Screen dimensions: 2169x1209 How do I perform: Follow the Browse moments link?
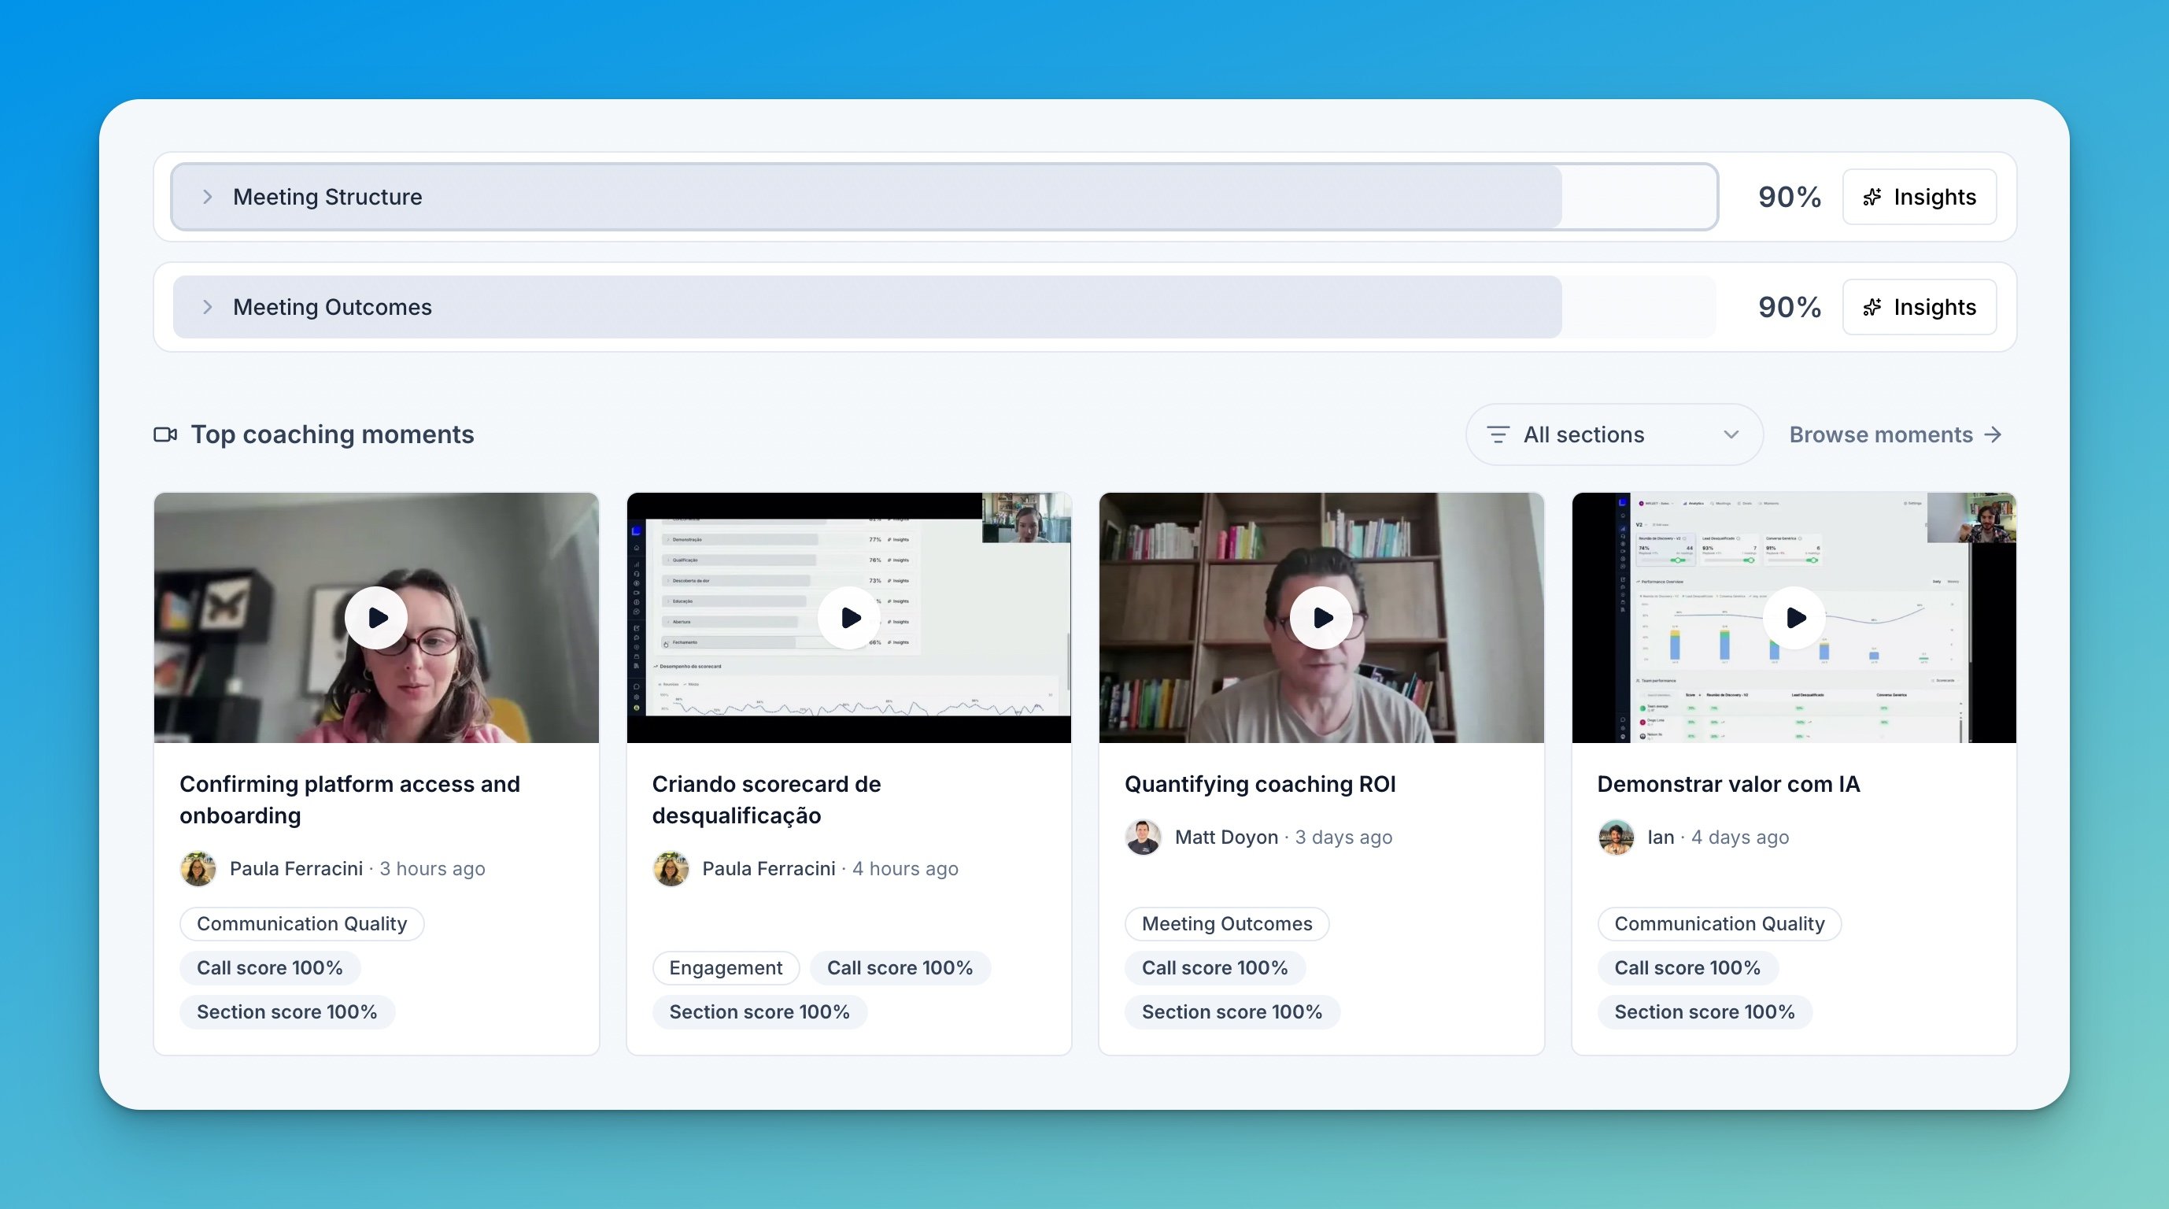pos(1895,434)
